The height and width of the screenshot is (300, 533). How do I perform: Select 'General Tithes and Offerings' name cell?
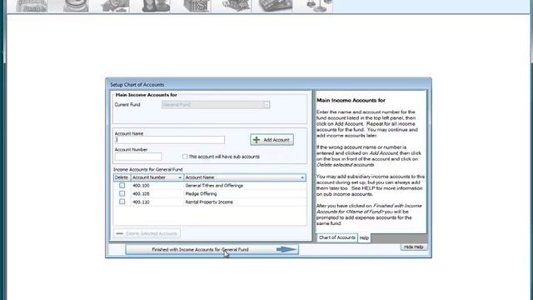pyautogui.click(x=245, y=186)
